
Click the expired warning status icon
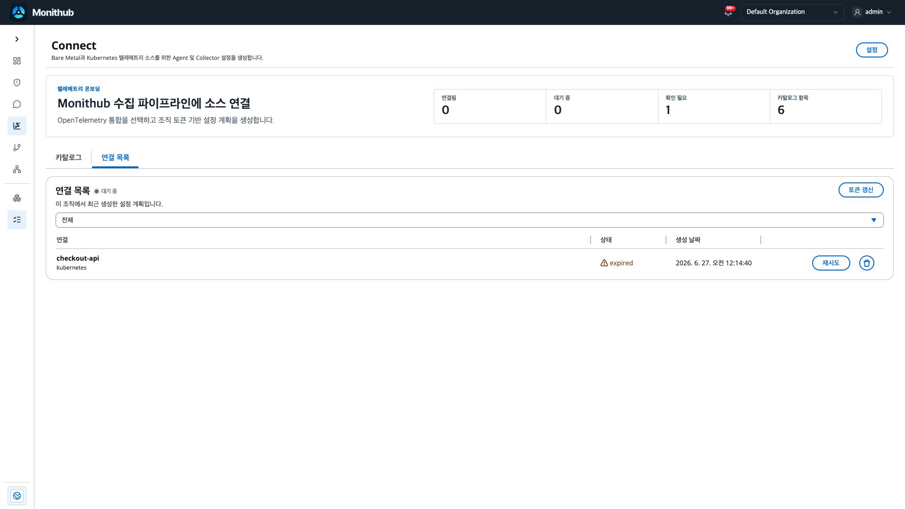pos(604,263)
